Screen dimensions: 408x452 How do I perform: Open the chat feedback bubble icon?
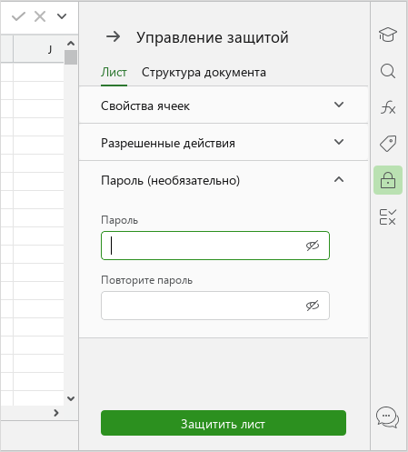pos(387,417)
